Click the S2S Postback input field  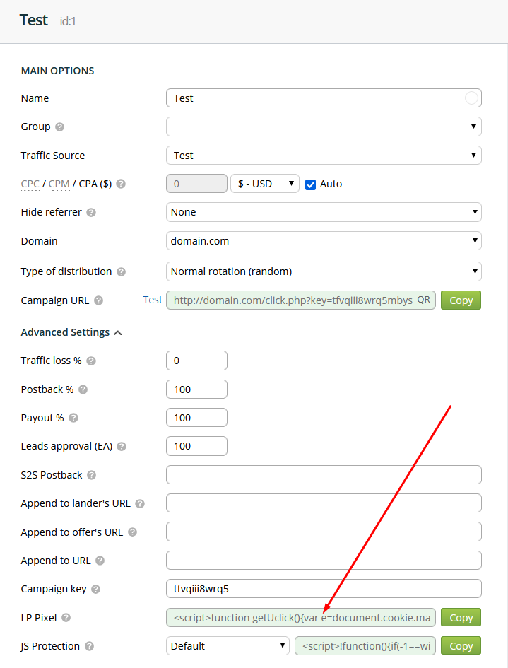coord(324,474)
